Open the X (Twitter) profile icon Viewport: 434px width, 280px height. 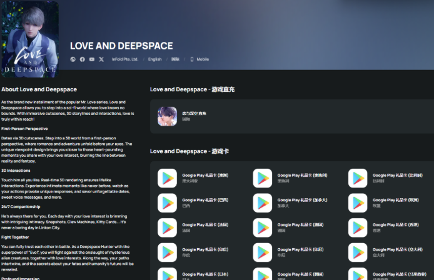point(101,59)
